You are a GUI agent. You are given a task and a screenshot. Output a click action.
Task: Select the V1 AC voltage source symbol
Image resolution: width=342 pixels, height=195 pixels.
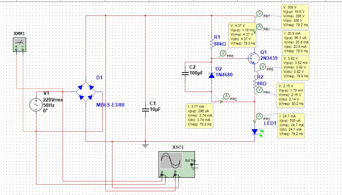(x=37, y=105)
